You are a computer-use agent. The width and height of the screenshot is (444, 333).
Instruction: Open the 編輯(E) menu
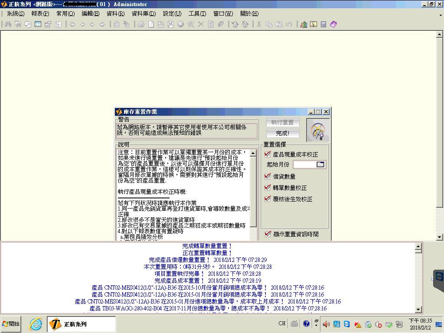(x=90, y=13)
